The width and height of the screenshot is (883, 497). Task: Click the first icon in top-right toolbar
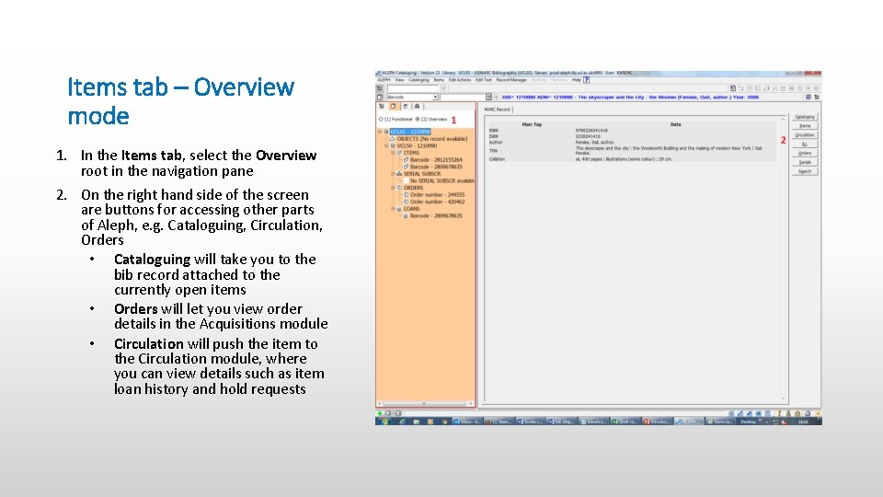point(733,88)
